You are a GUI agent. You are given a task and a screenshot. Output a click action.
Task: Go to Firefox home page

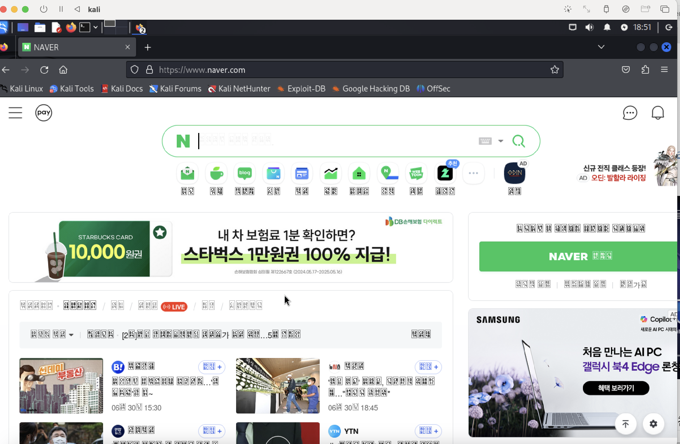pyautogui.click(x=63, y=70)
